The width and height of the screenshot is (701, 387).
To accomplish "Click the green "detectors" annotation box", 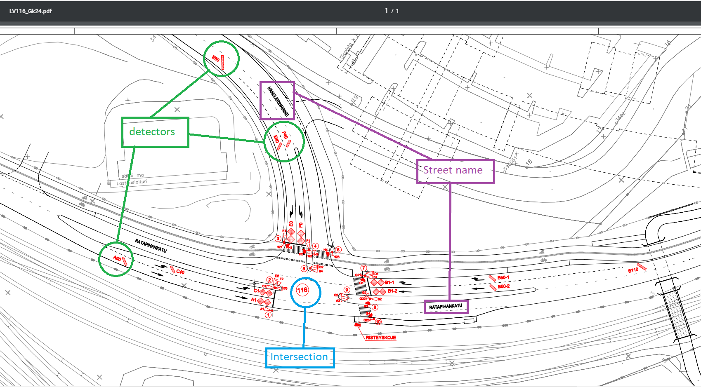I will pyautogui.click(x=155, y=132).
